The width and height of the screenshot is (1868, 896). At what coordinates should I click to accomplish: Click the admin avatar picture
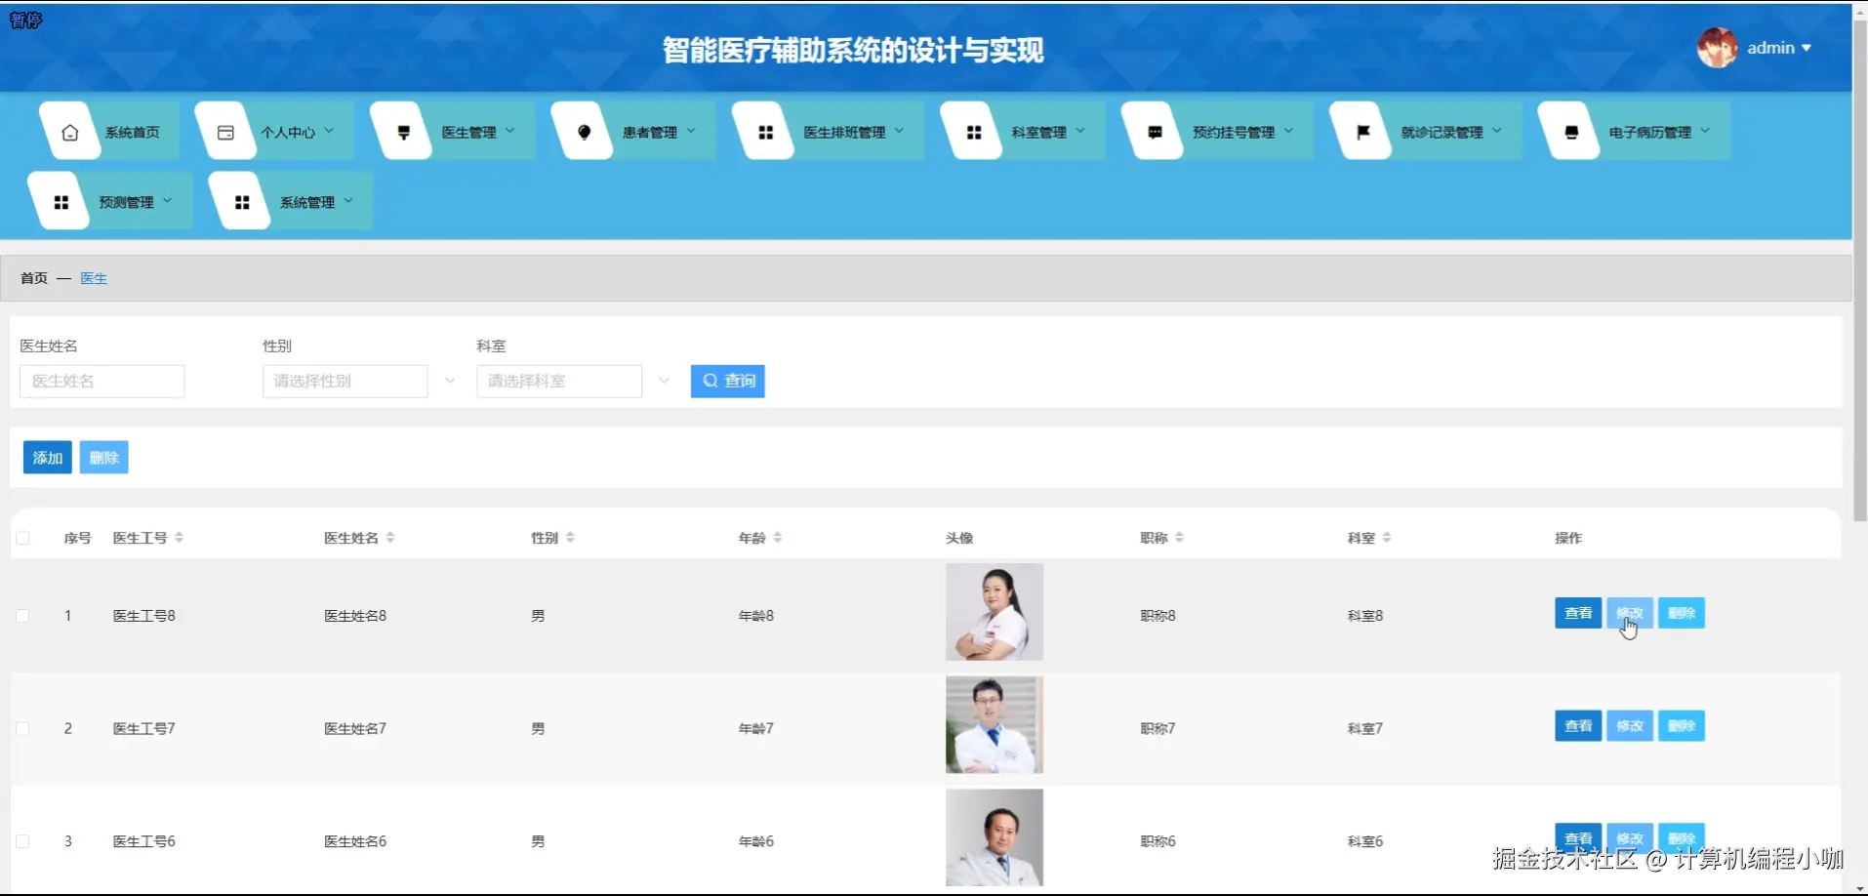[x=1717, y=48]
